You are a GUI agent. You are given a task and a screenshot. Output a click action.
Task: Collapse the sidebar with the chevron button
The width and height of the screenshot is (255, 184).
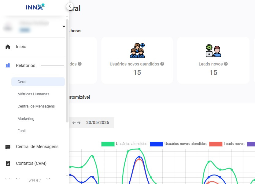pyautogui.click(x=70, y=6)
